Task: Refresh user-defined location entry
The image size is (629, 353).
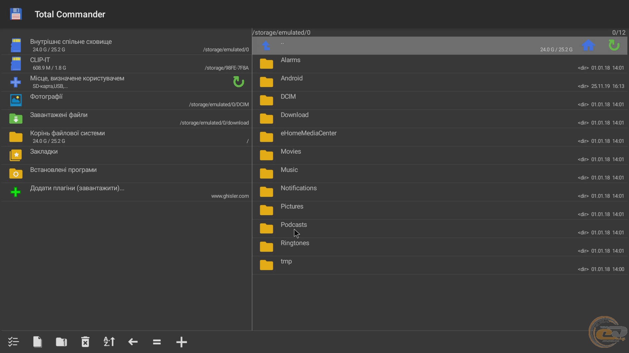Action: (238, 82)
